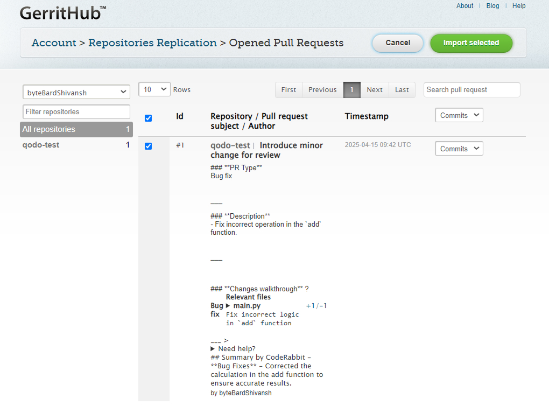
Task: Expand the Need help? section
Action: pyautogui.click(x=213, y=349)
